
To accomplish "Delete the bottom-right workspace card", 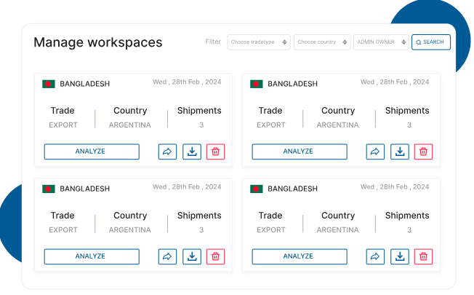I will pos(423,256).
